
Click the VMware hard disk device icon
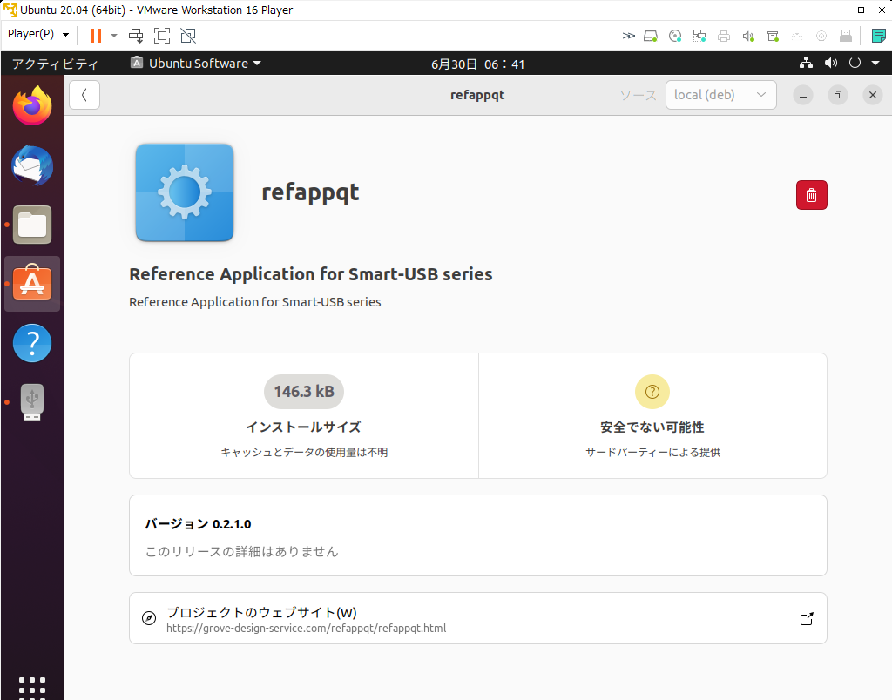pyautogui.click(x=651, y=37)
